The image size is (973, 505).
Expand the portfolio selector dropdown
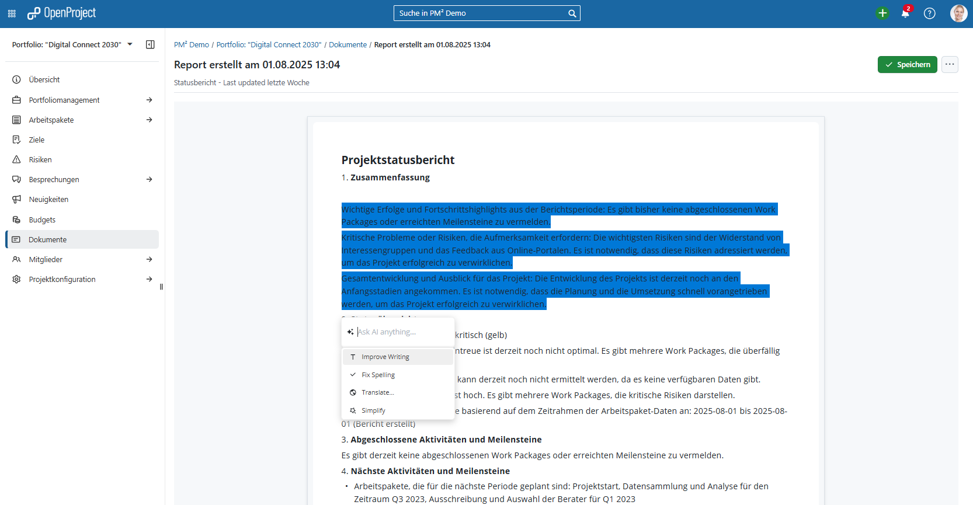(x=130, y=44)
